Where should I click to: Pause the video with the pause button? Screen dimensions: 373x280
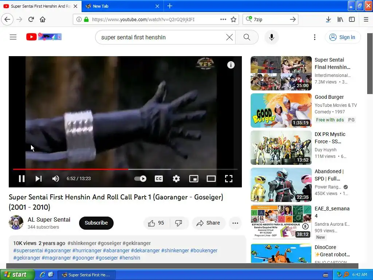coord(21,179)
